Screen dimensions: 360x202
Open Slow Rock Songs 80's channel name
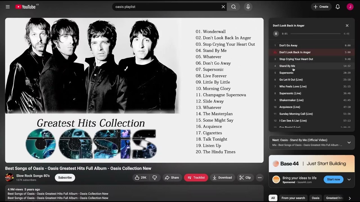tap(33, 176)
